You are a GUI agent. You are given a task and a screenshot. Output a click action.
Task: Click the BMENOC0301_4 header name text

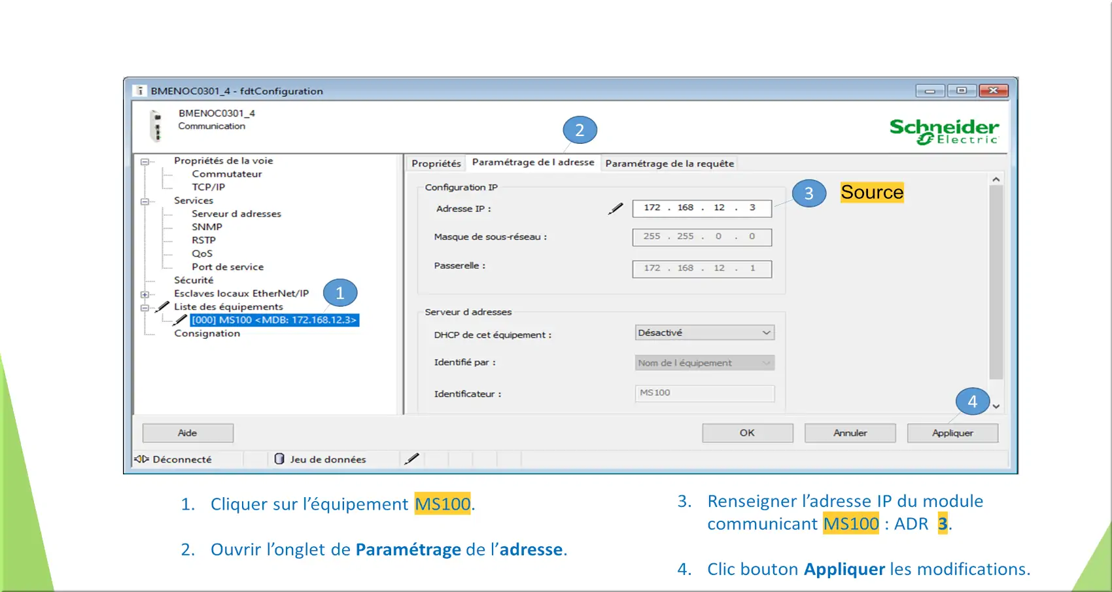click(217, 113)
